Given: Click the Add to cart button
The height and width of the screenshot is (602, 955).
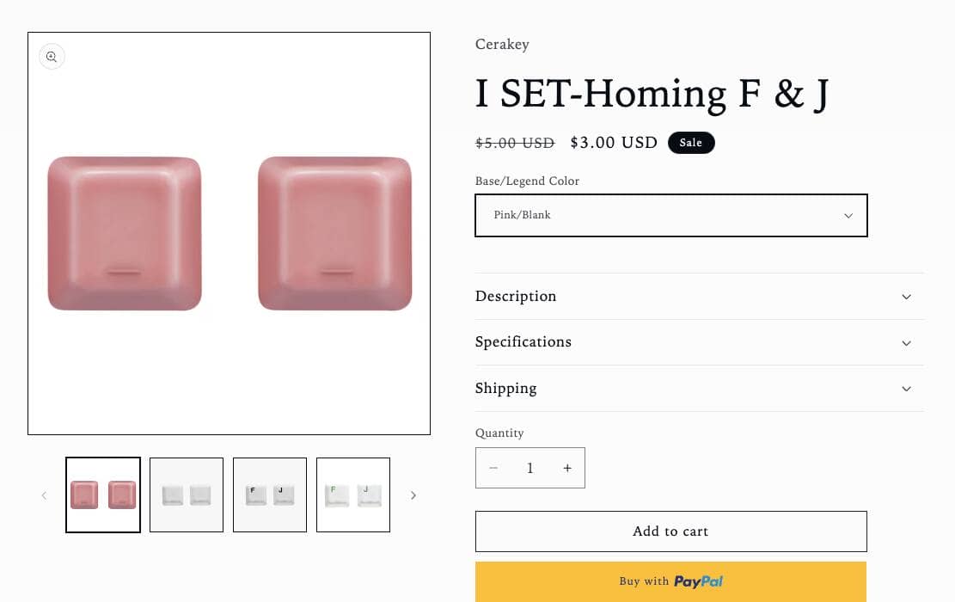Looking at the screenshot, I should 670,531.
